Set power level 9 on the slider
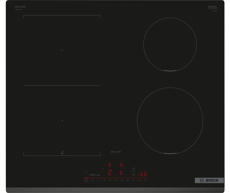 145,180
